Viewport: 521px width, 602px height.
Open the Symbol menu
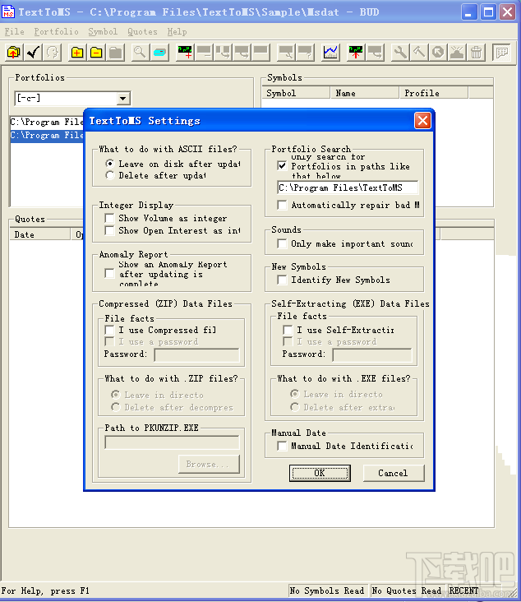tap(103, 31)
